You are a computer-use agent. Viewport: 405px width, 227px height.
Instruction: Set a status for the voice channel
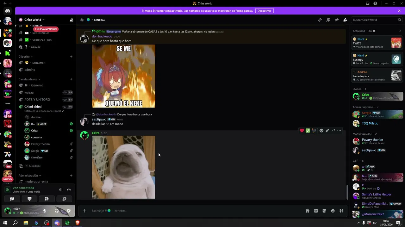tap(44, 111)
